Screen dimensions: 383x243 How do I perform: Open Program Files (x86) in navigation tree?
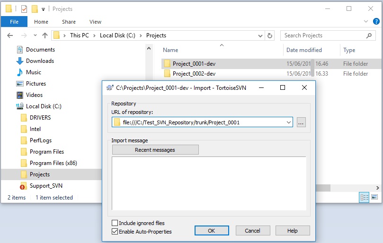coord(53,163)
